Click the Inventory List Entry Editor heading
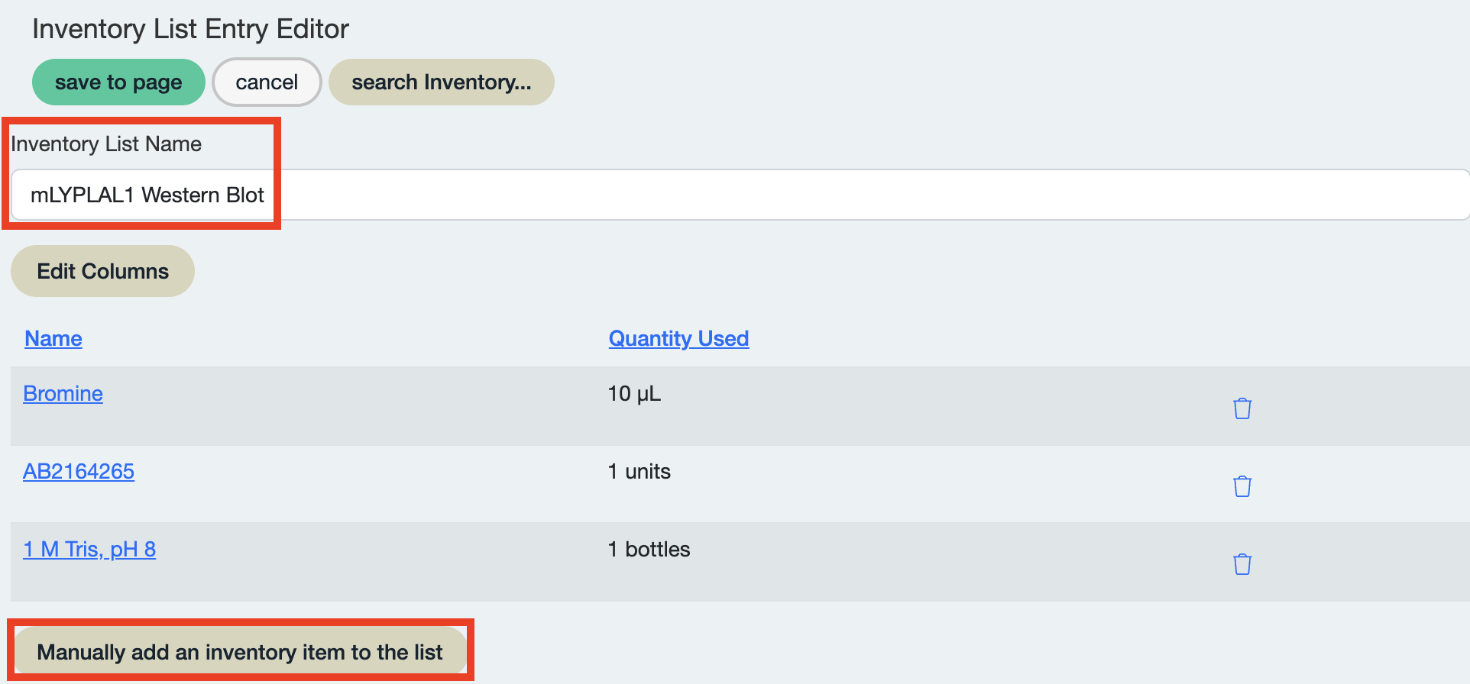The height and width of the screenshot is (684, 1470). (190, 29)
